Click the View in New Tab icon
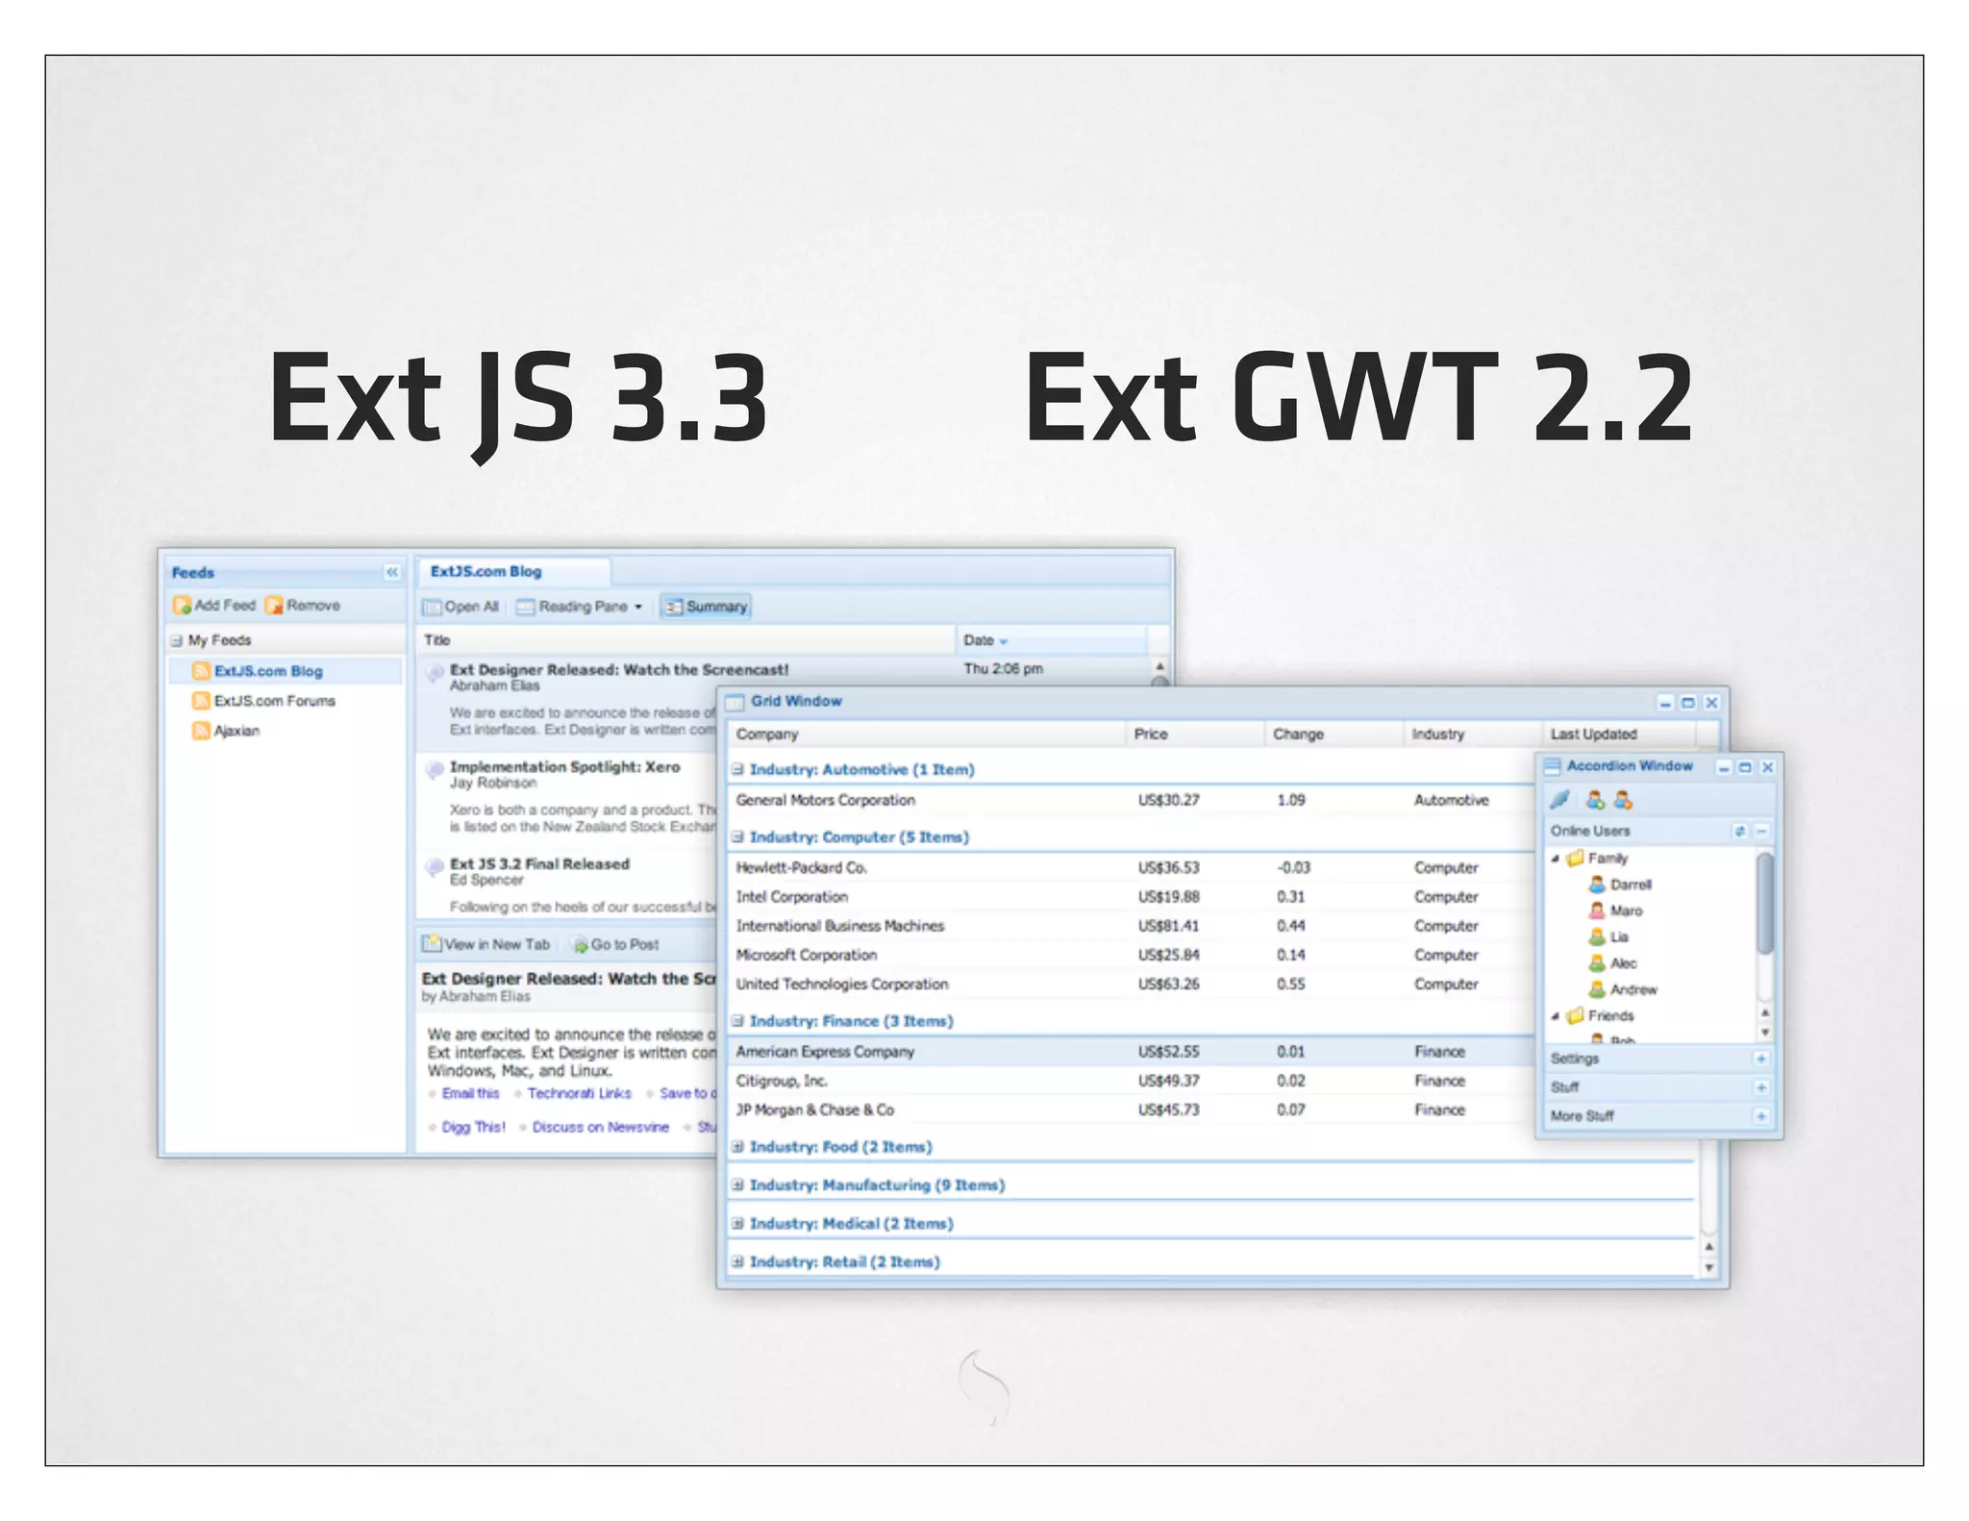The height and width of the screenshot is (1521, 1969). point(432,943)
